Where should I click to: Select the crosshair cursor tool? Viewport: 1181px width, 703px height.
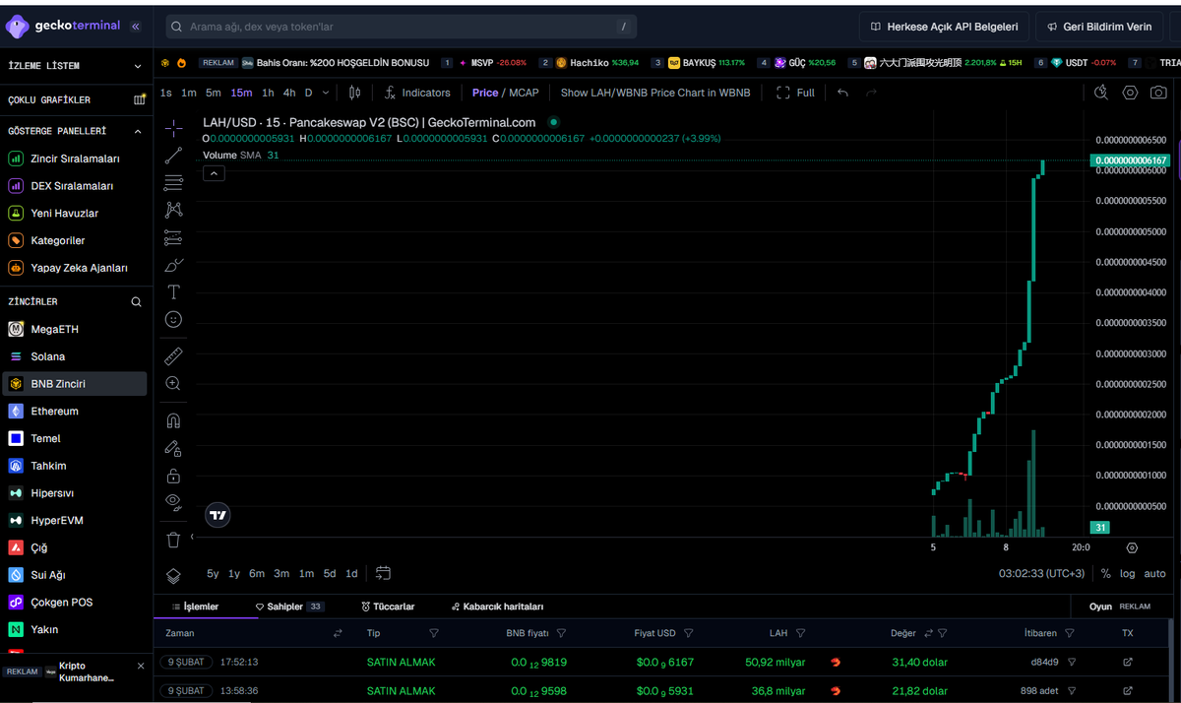[x=173, y=128]
